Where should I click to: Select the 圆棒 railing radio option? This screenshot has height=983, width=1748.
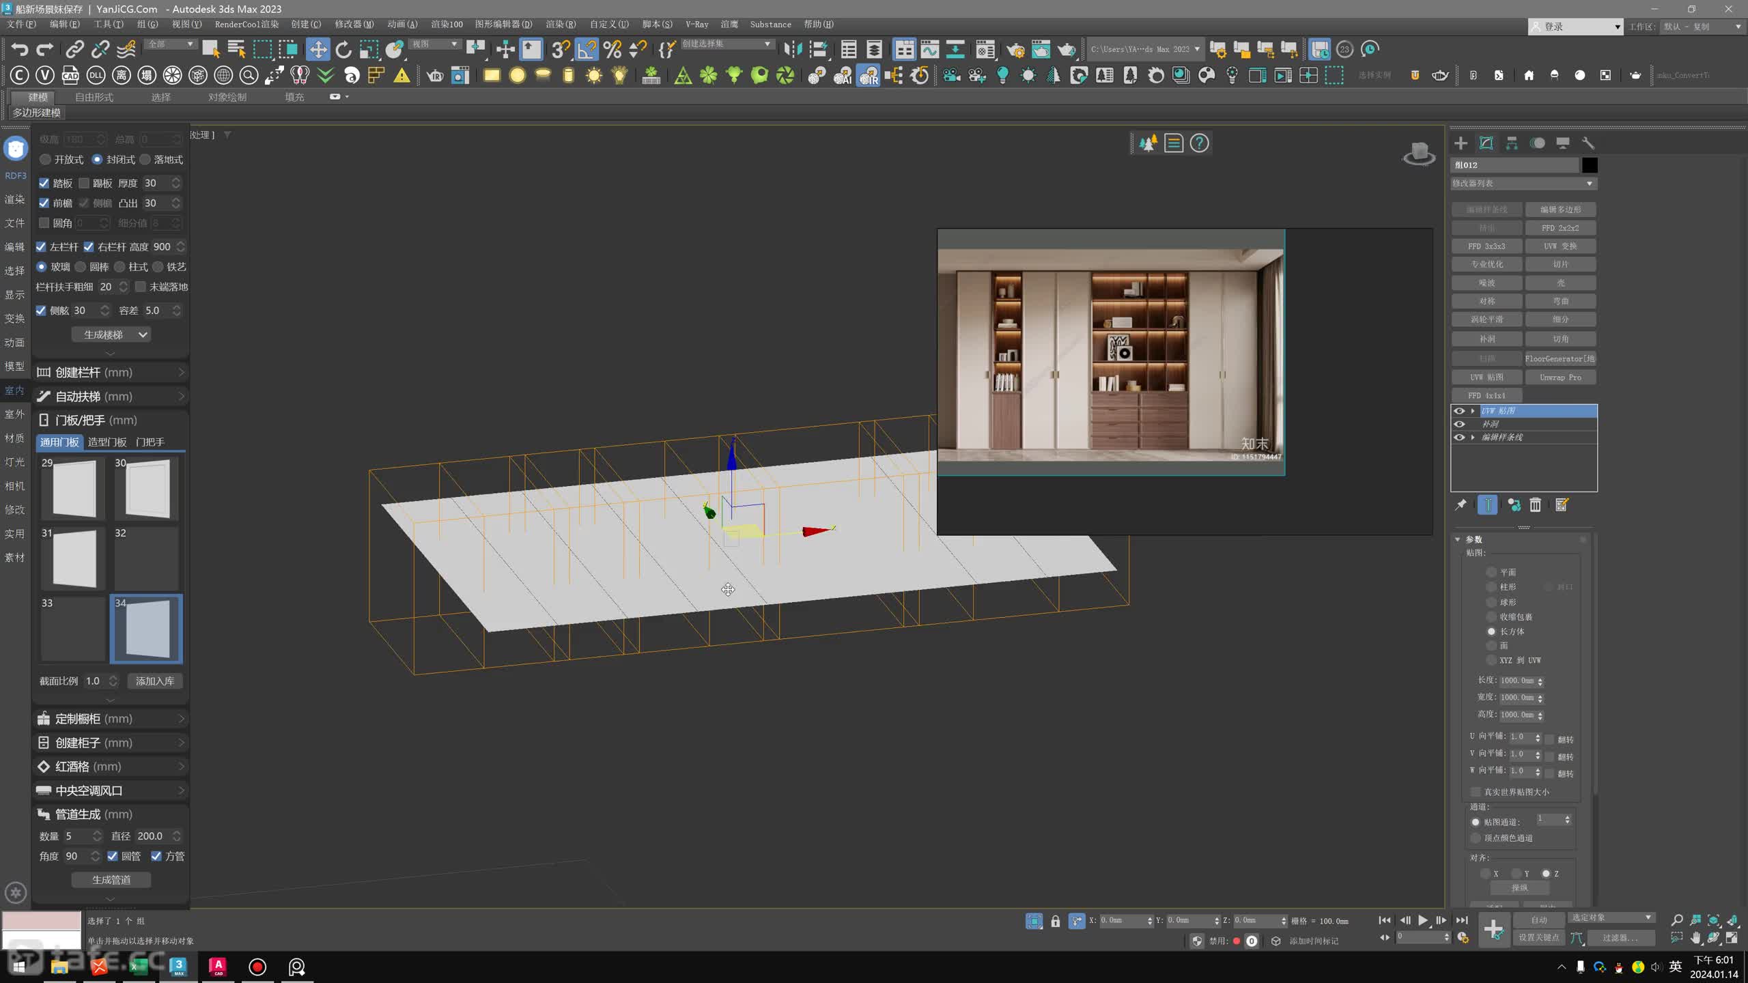[x=81, y=267]
